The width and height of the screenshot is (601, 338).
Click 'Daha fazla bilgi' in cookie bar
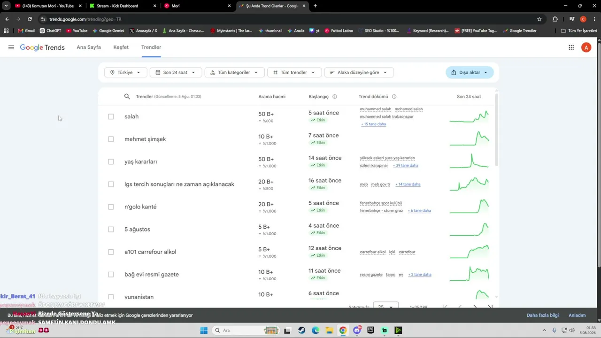[542, 315]
